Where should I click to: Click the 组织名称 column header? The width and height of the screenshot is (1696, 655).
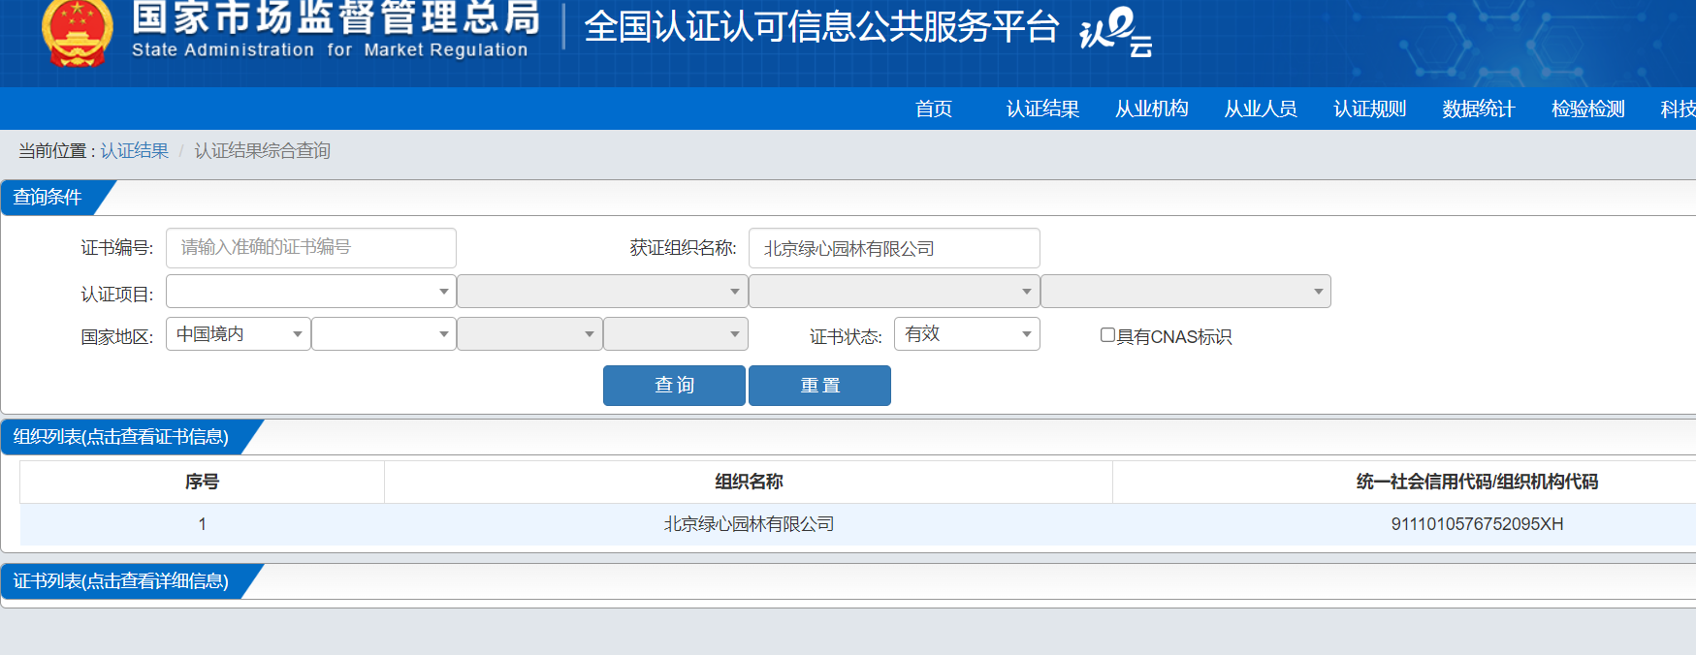coord(749,482)
